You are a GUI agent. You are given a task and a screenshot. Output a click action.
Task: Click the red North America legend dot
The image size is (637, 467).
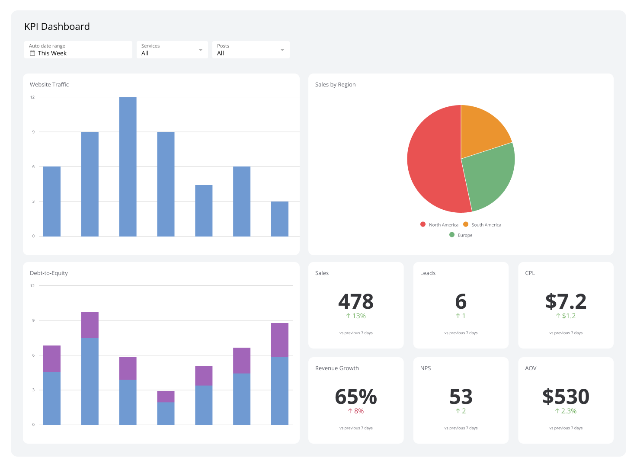pyautogui.click(x=423, y=224)
